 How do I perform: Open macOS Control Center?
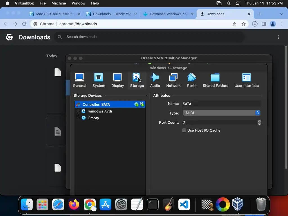(238, 3)
